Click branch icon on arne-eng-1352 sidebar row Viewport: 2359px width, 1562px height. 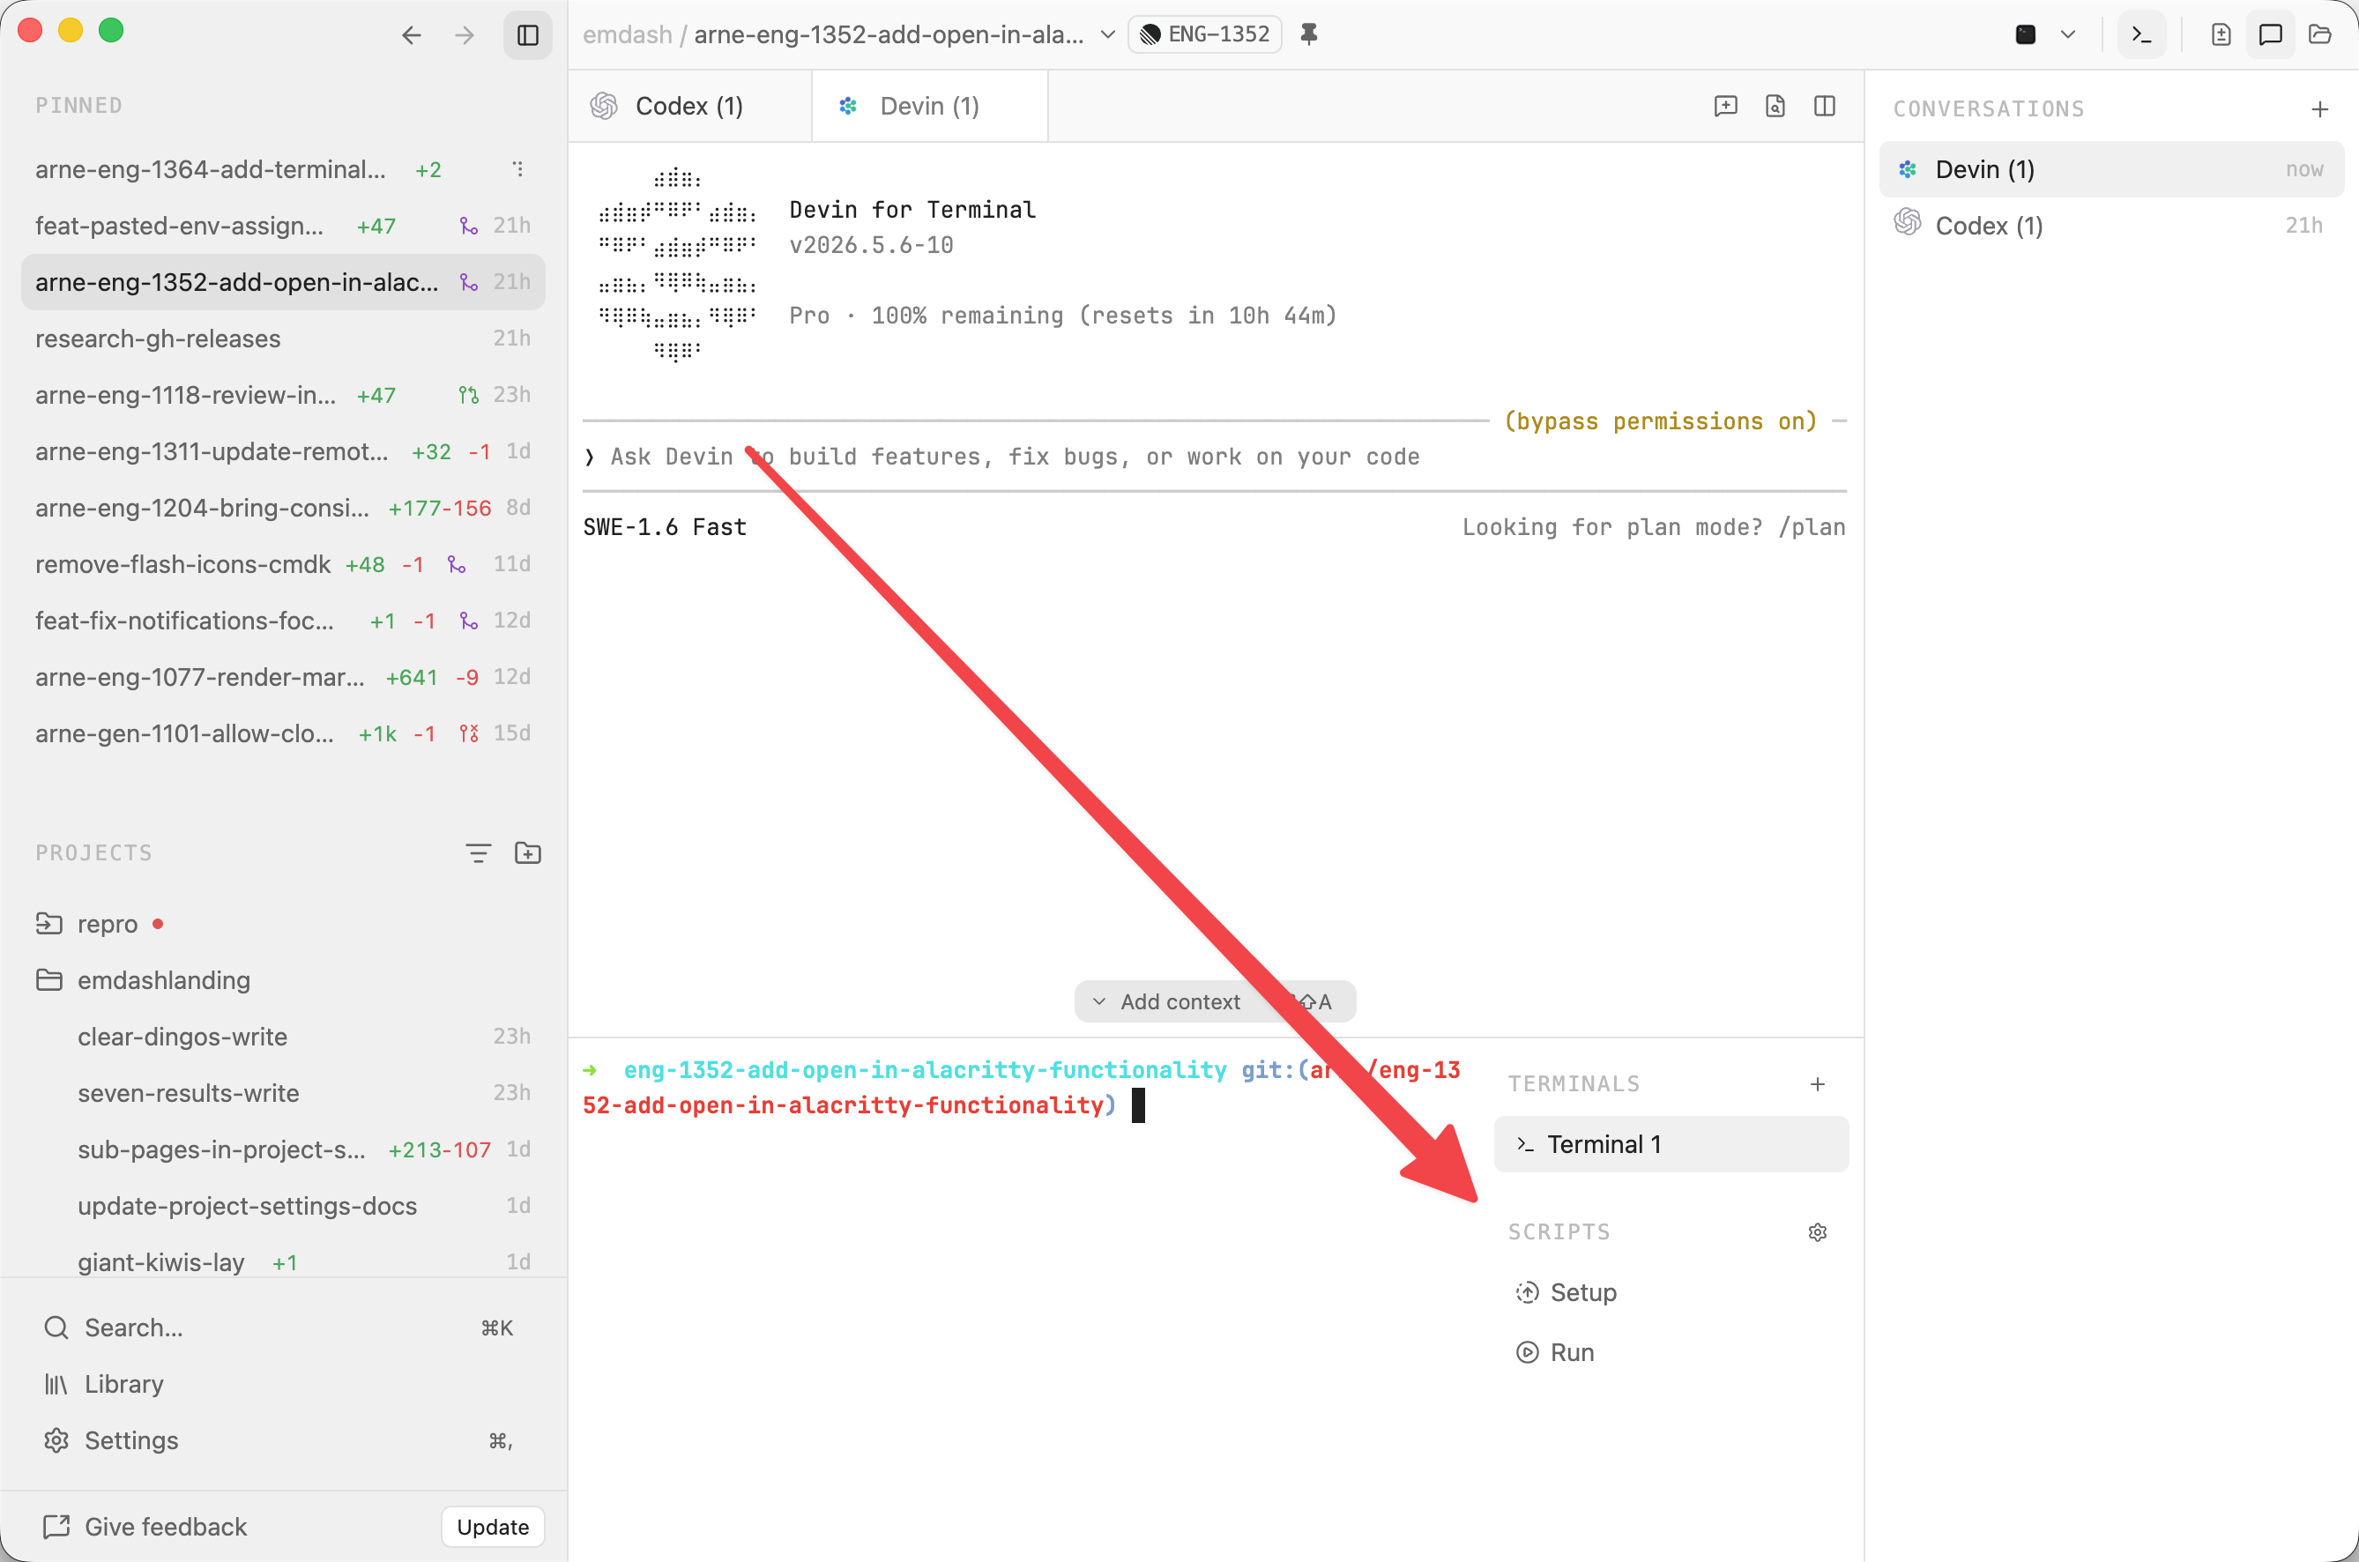click(468, 282)
